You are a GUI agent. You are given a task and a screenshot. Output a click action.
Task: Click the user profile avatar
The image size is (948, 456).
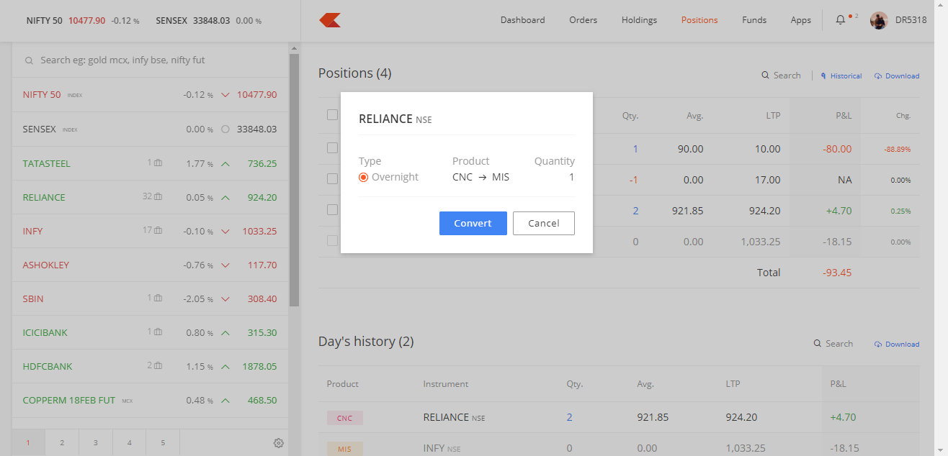[879, 20]
